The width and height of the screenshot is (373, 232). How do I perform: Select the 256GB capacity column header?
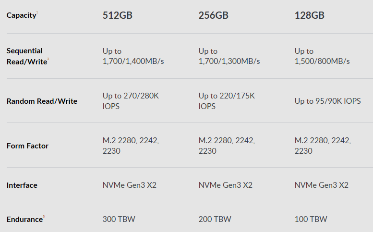[213, 15]
